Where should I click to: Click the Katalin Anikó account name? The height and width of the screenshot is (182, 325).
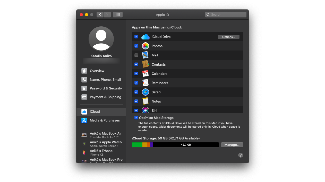[101, 56]
